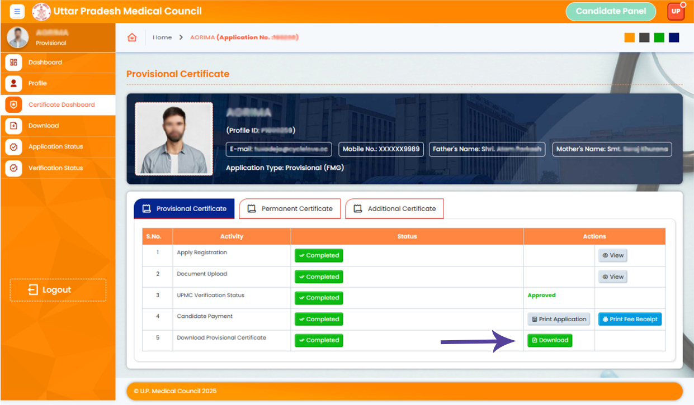Screen dimensions: 694x405
Task: View the Apply Registration details
Action: coord(612,255)
